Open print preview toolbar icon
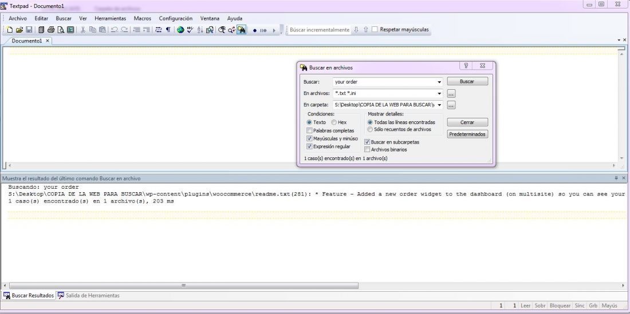 61,30
